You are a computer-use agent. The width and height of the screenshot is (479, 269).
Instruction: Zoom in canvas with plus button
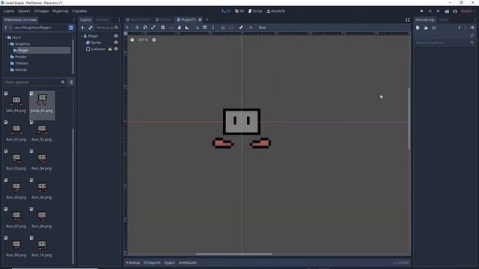[153, 40]
